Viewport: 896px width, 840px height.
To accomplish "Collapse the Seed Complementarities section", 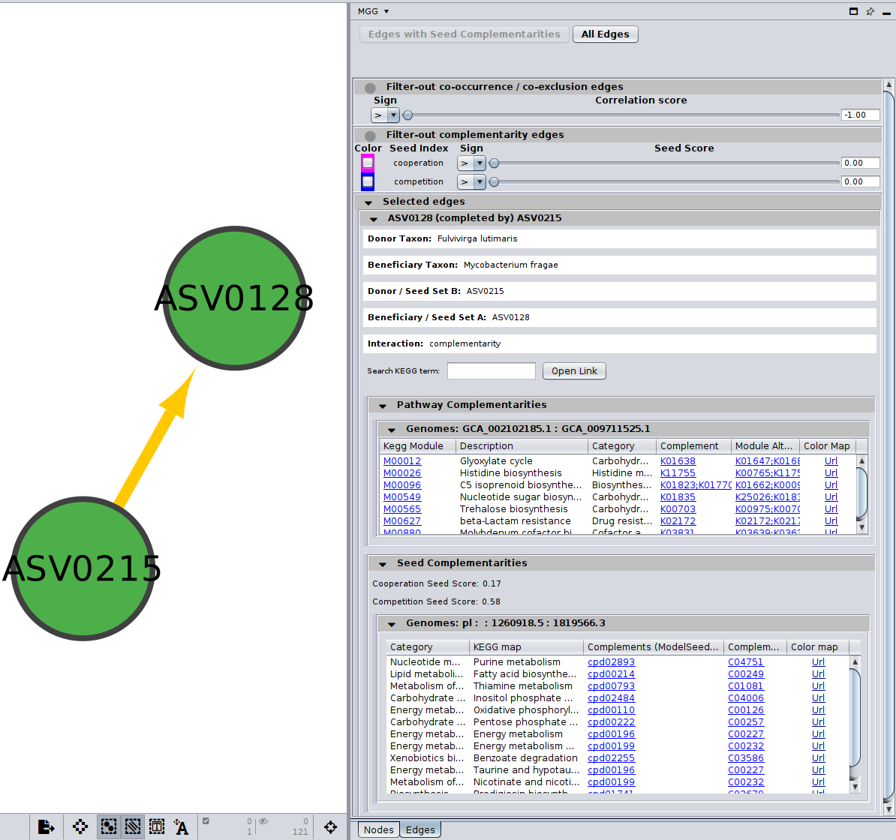I will pos(383,564).
